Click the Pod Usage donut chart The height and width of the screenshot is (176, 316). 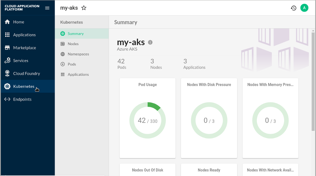[147, 120]
